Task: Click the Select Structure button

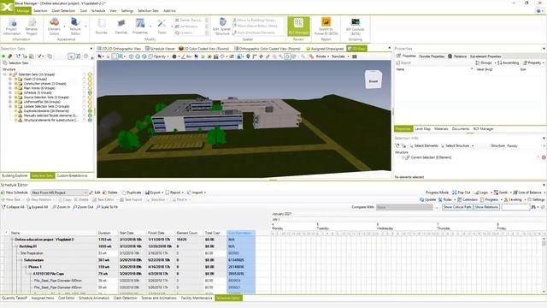Action: 457,145
